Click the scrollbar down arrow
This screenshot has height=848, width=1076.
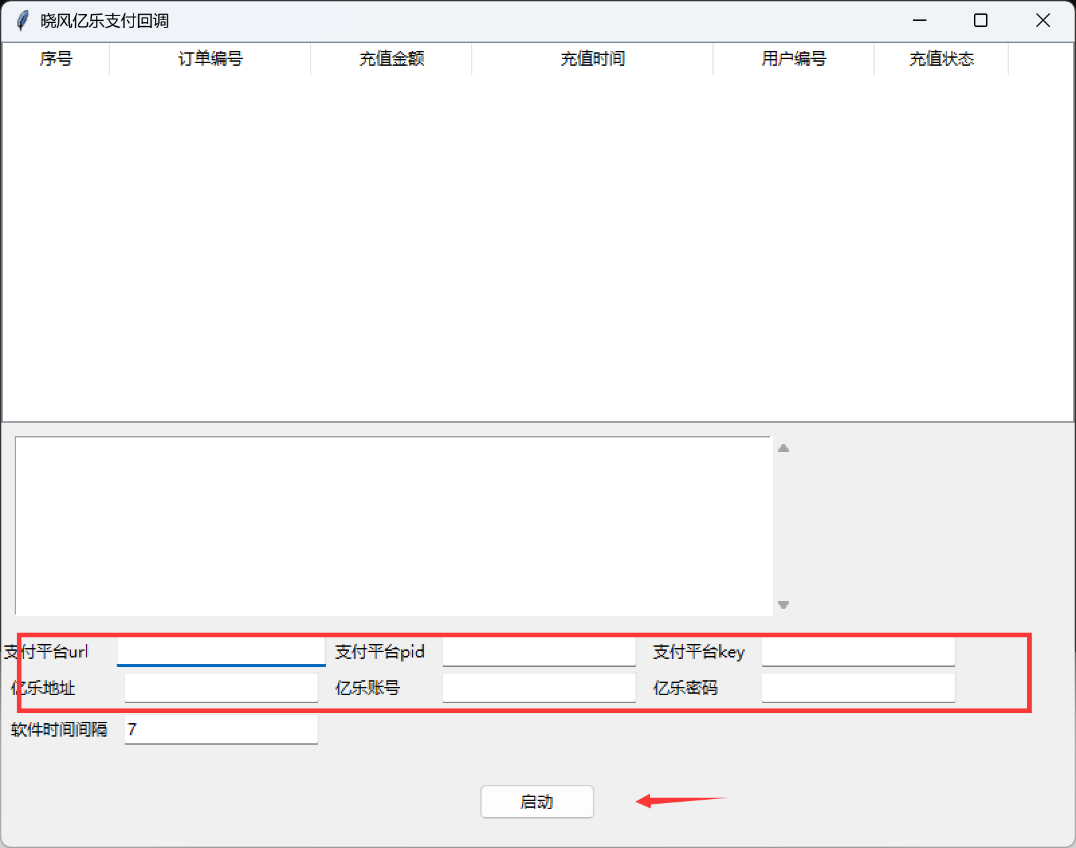click(783, 604)
